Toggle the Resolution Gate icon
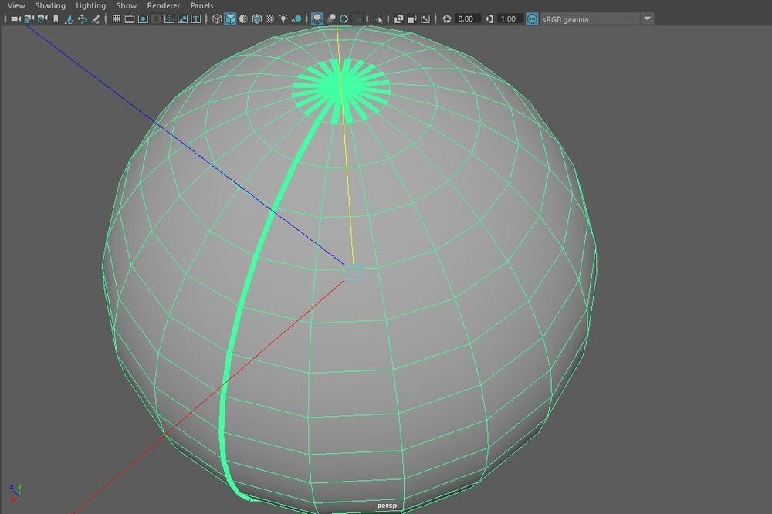The image size is (772, 514). click(143, 19)
